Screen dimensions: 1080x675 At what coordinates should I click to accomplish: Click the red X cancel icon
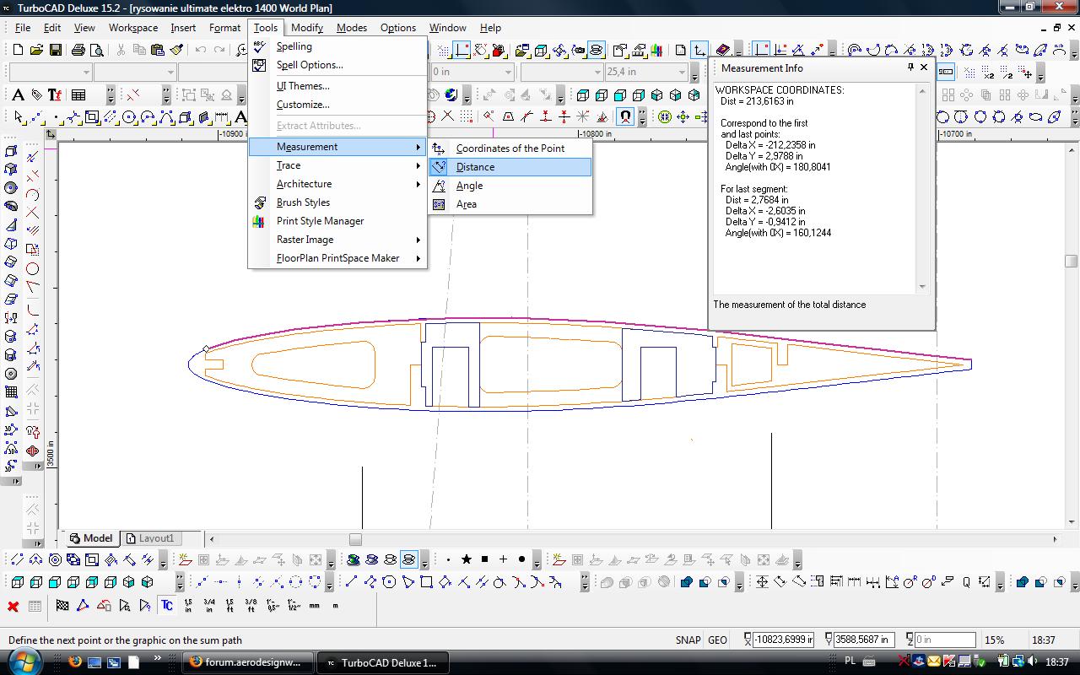[x=13, y=606]
